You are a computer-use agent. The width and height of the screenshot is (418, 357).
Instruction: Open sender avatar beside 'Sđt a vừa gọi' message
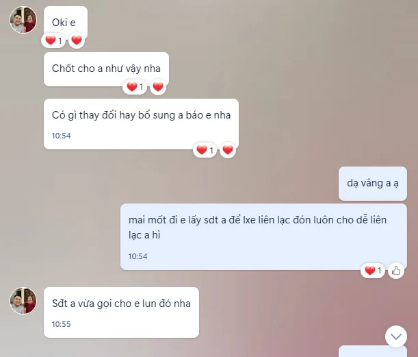pyautogui.click(x=23, y=301)
